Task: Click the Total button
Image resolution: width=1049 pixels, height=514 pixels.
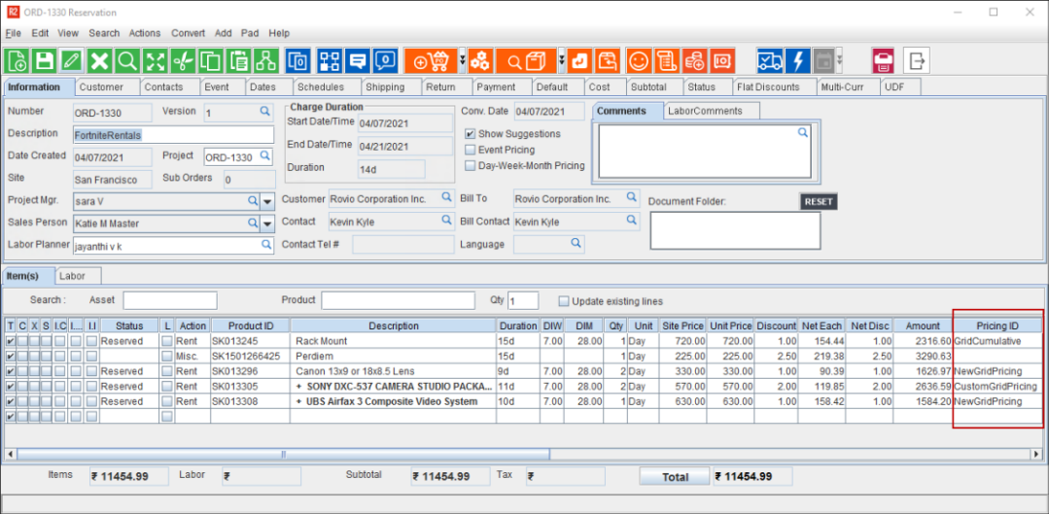Action: [x=675, y=477]
